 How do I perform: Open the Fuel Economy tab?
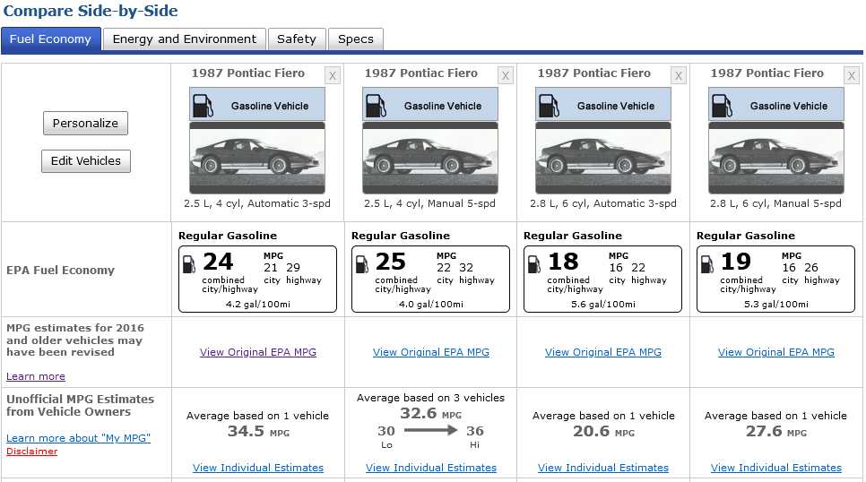51,39
